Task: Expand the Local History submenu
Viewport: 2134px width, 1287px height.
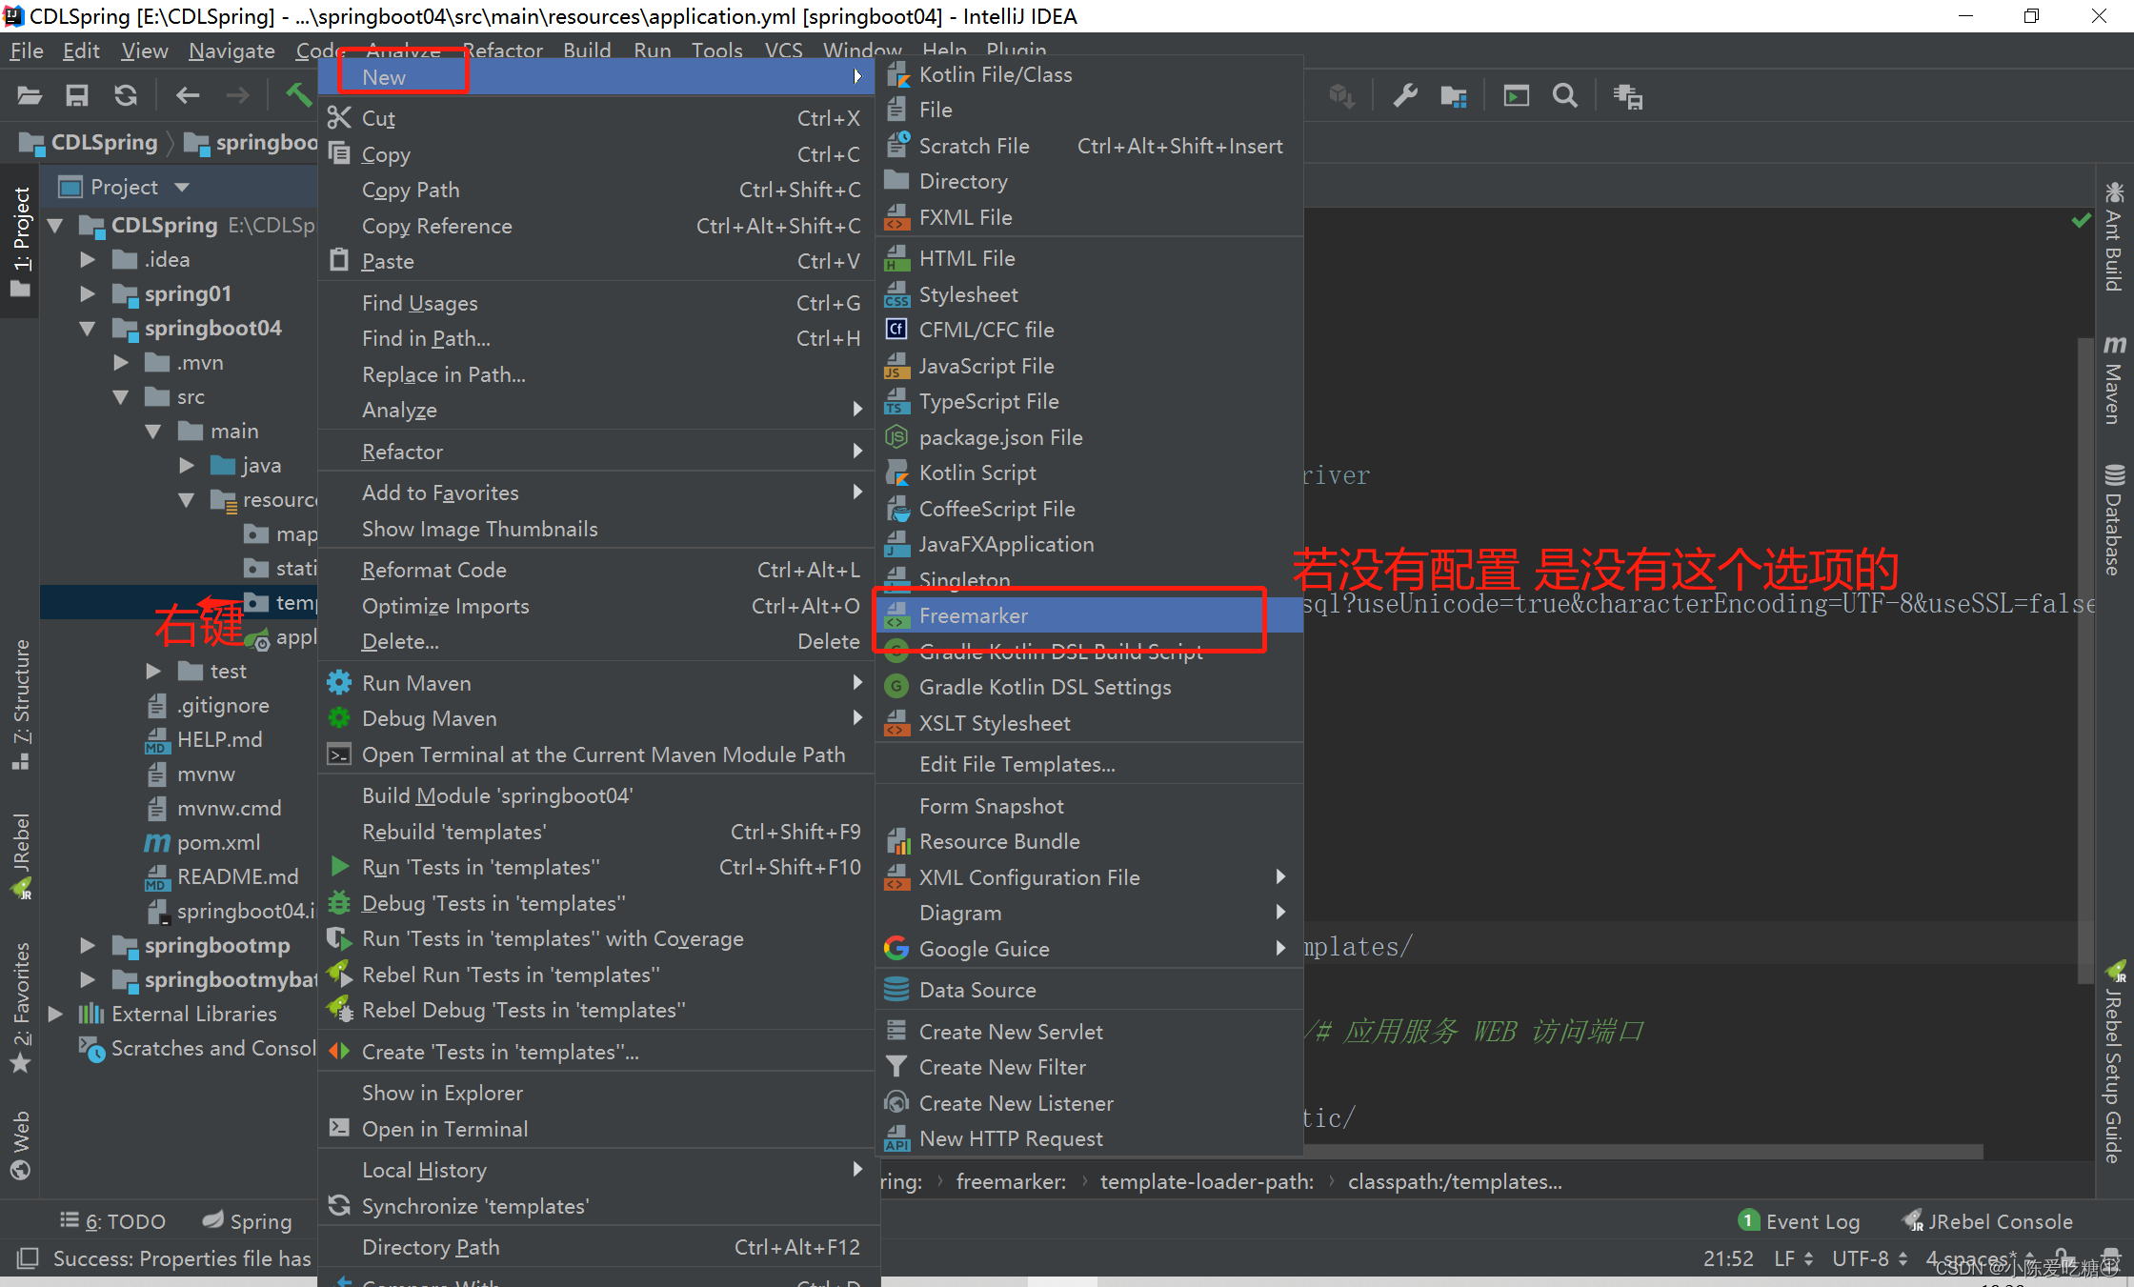Action: (596, 1170)
